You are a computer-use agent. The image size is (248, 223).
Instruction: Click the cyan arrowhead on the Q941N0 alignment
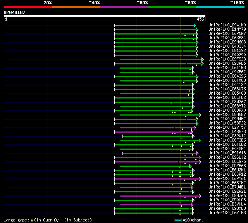(195, 25)
